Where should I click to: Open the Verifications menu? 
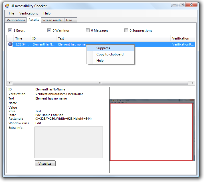[x=29, y=13]
